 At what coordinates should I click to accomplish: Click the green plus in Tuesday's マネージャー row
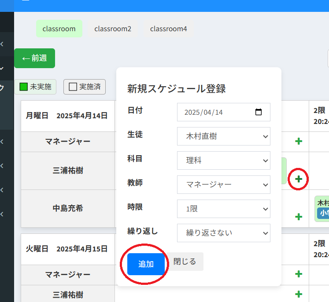pyautogui.click(x=298, y=274)
